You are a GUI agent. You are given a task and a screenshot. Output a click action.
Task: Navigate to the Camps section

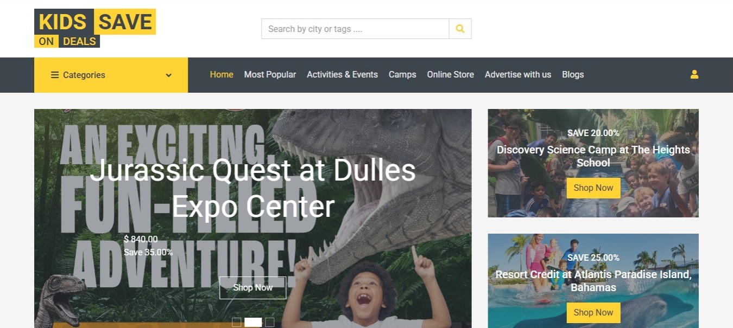coord(402,75)
